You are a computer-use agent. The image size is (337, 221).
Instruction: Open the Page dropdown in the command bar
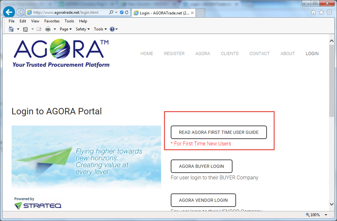(x=66, y=29)
